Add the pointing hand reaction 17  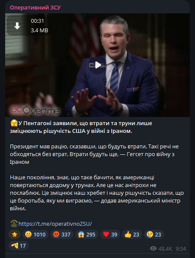[x=18, y=246]
